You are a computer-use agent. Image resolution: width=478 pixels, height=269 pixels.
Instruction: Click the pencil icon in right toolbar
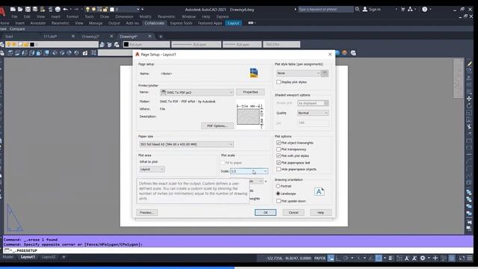point(469,64)
